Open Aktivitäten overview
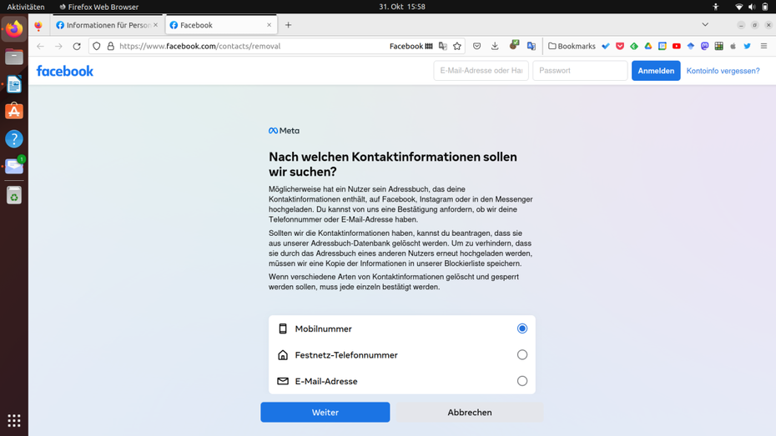 [26, 7]
